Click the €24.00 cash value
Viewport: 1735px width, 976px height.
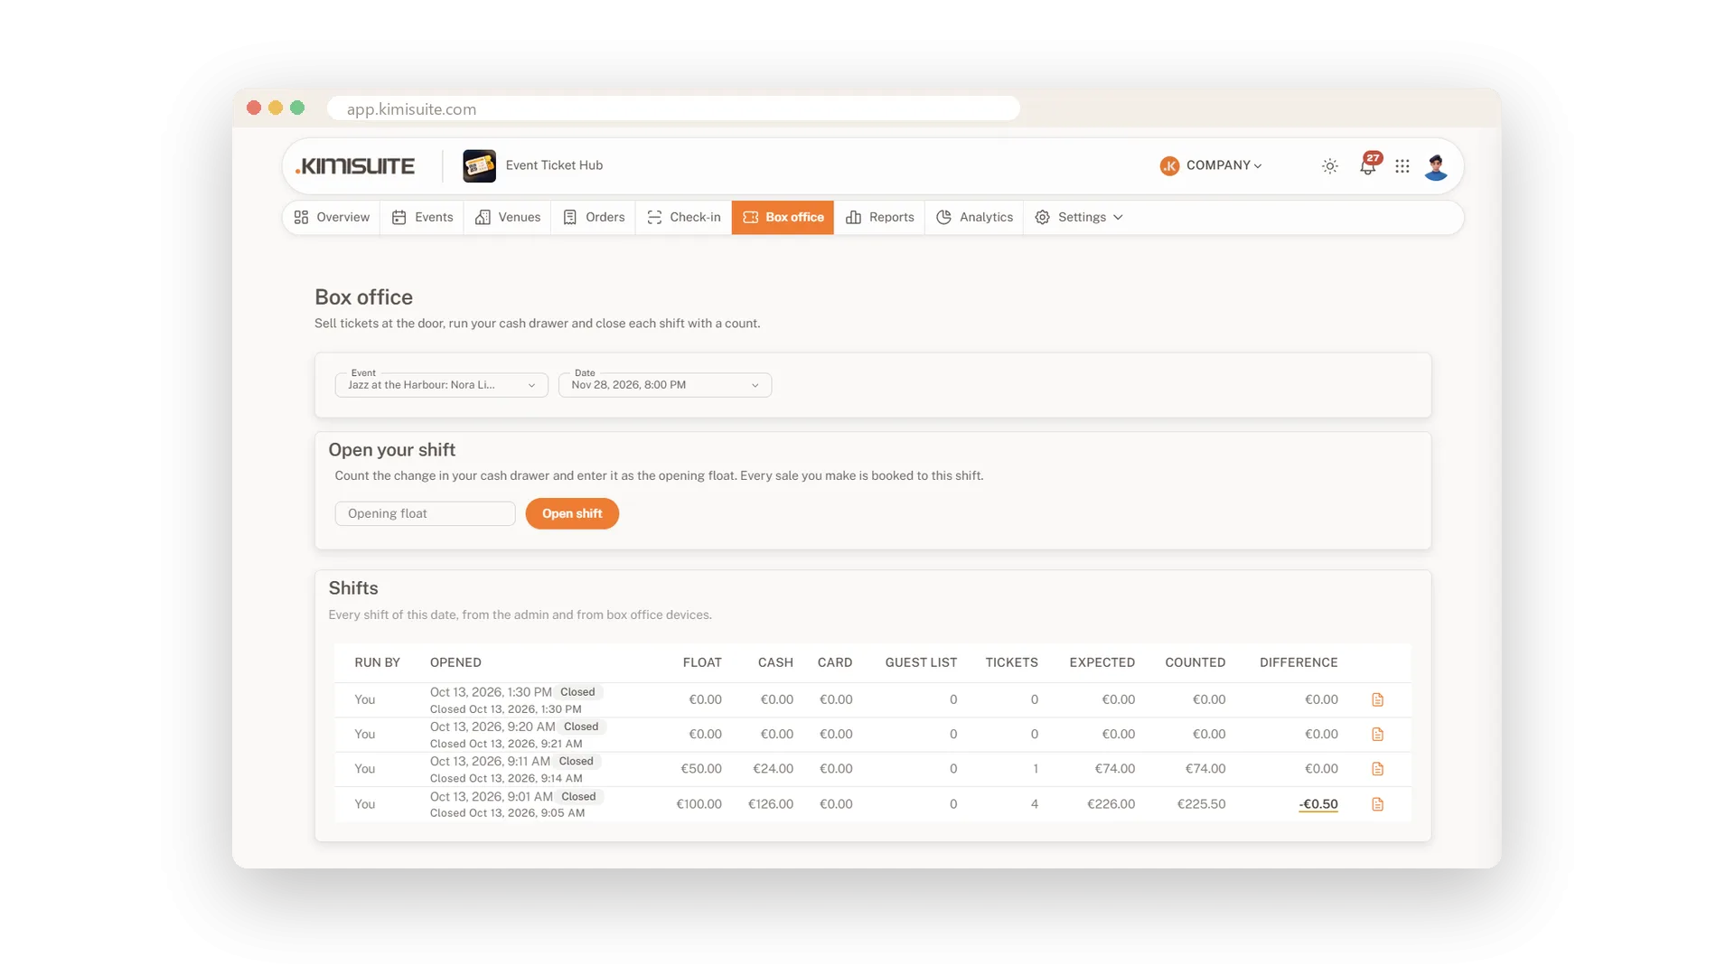773,769
